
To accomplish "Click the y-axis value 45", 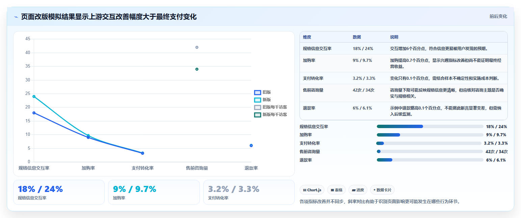I will (x=28, y=39).
